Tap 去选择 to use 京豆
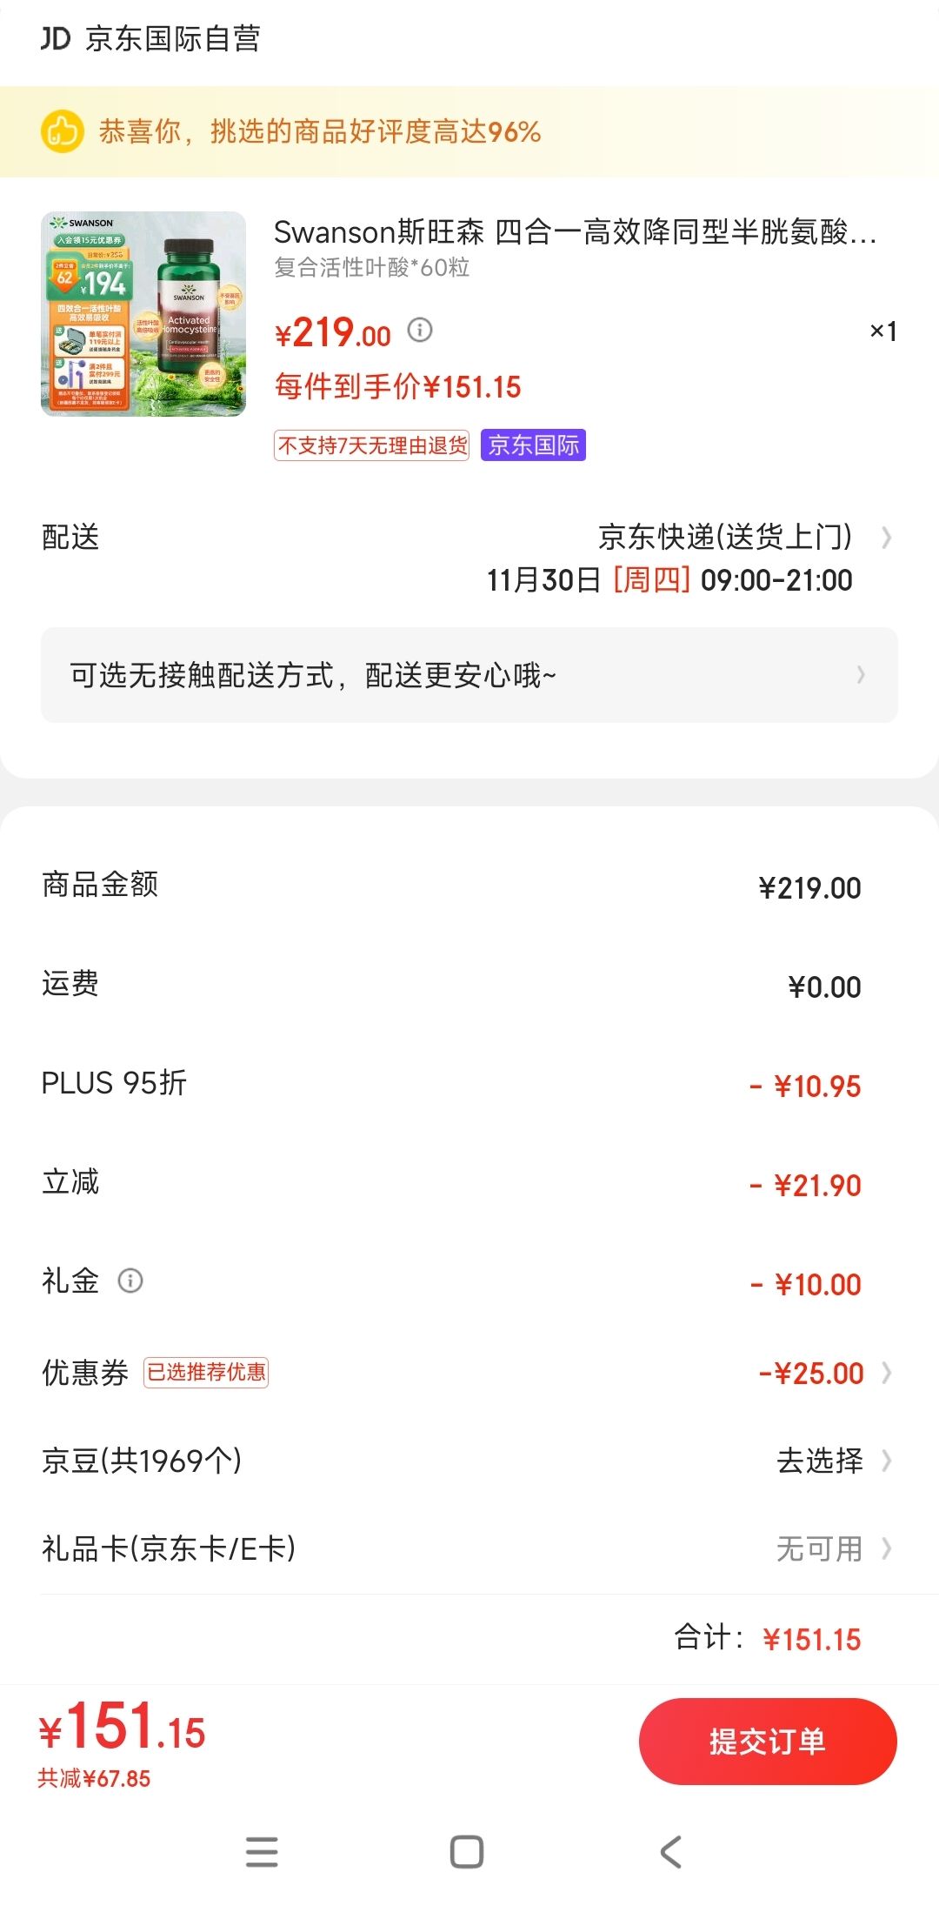Image resolution: width=939 pixels, height=1906 pixels. (820, 1461)
